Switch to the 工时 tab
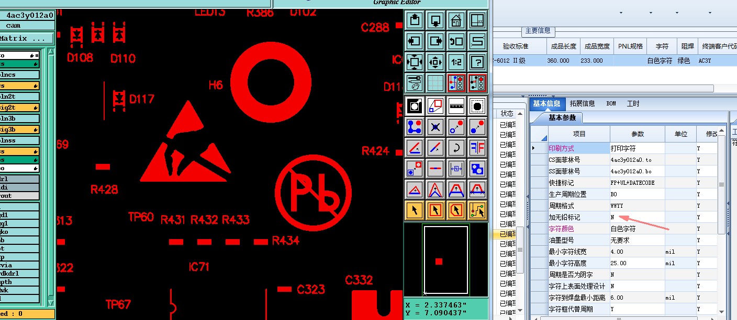 point(633,103)
